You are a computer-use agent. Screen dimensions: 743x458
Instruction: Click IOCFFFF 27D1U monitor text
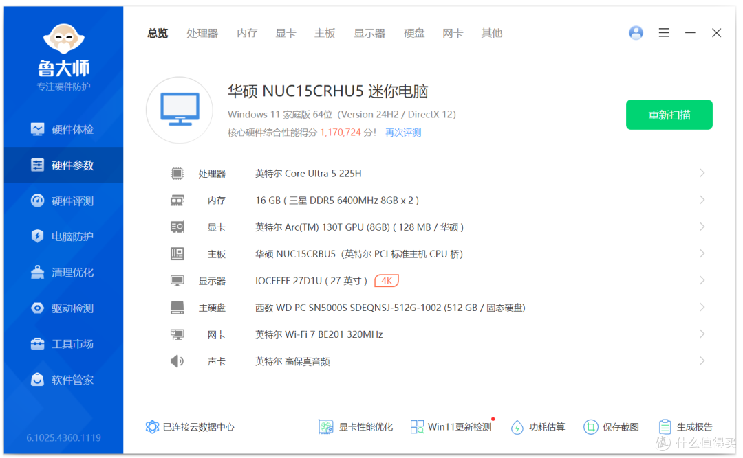pyautogui.click(x=312, y=281)
